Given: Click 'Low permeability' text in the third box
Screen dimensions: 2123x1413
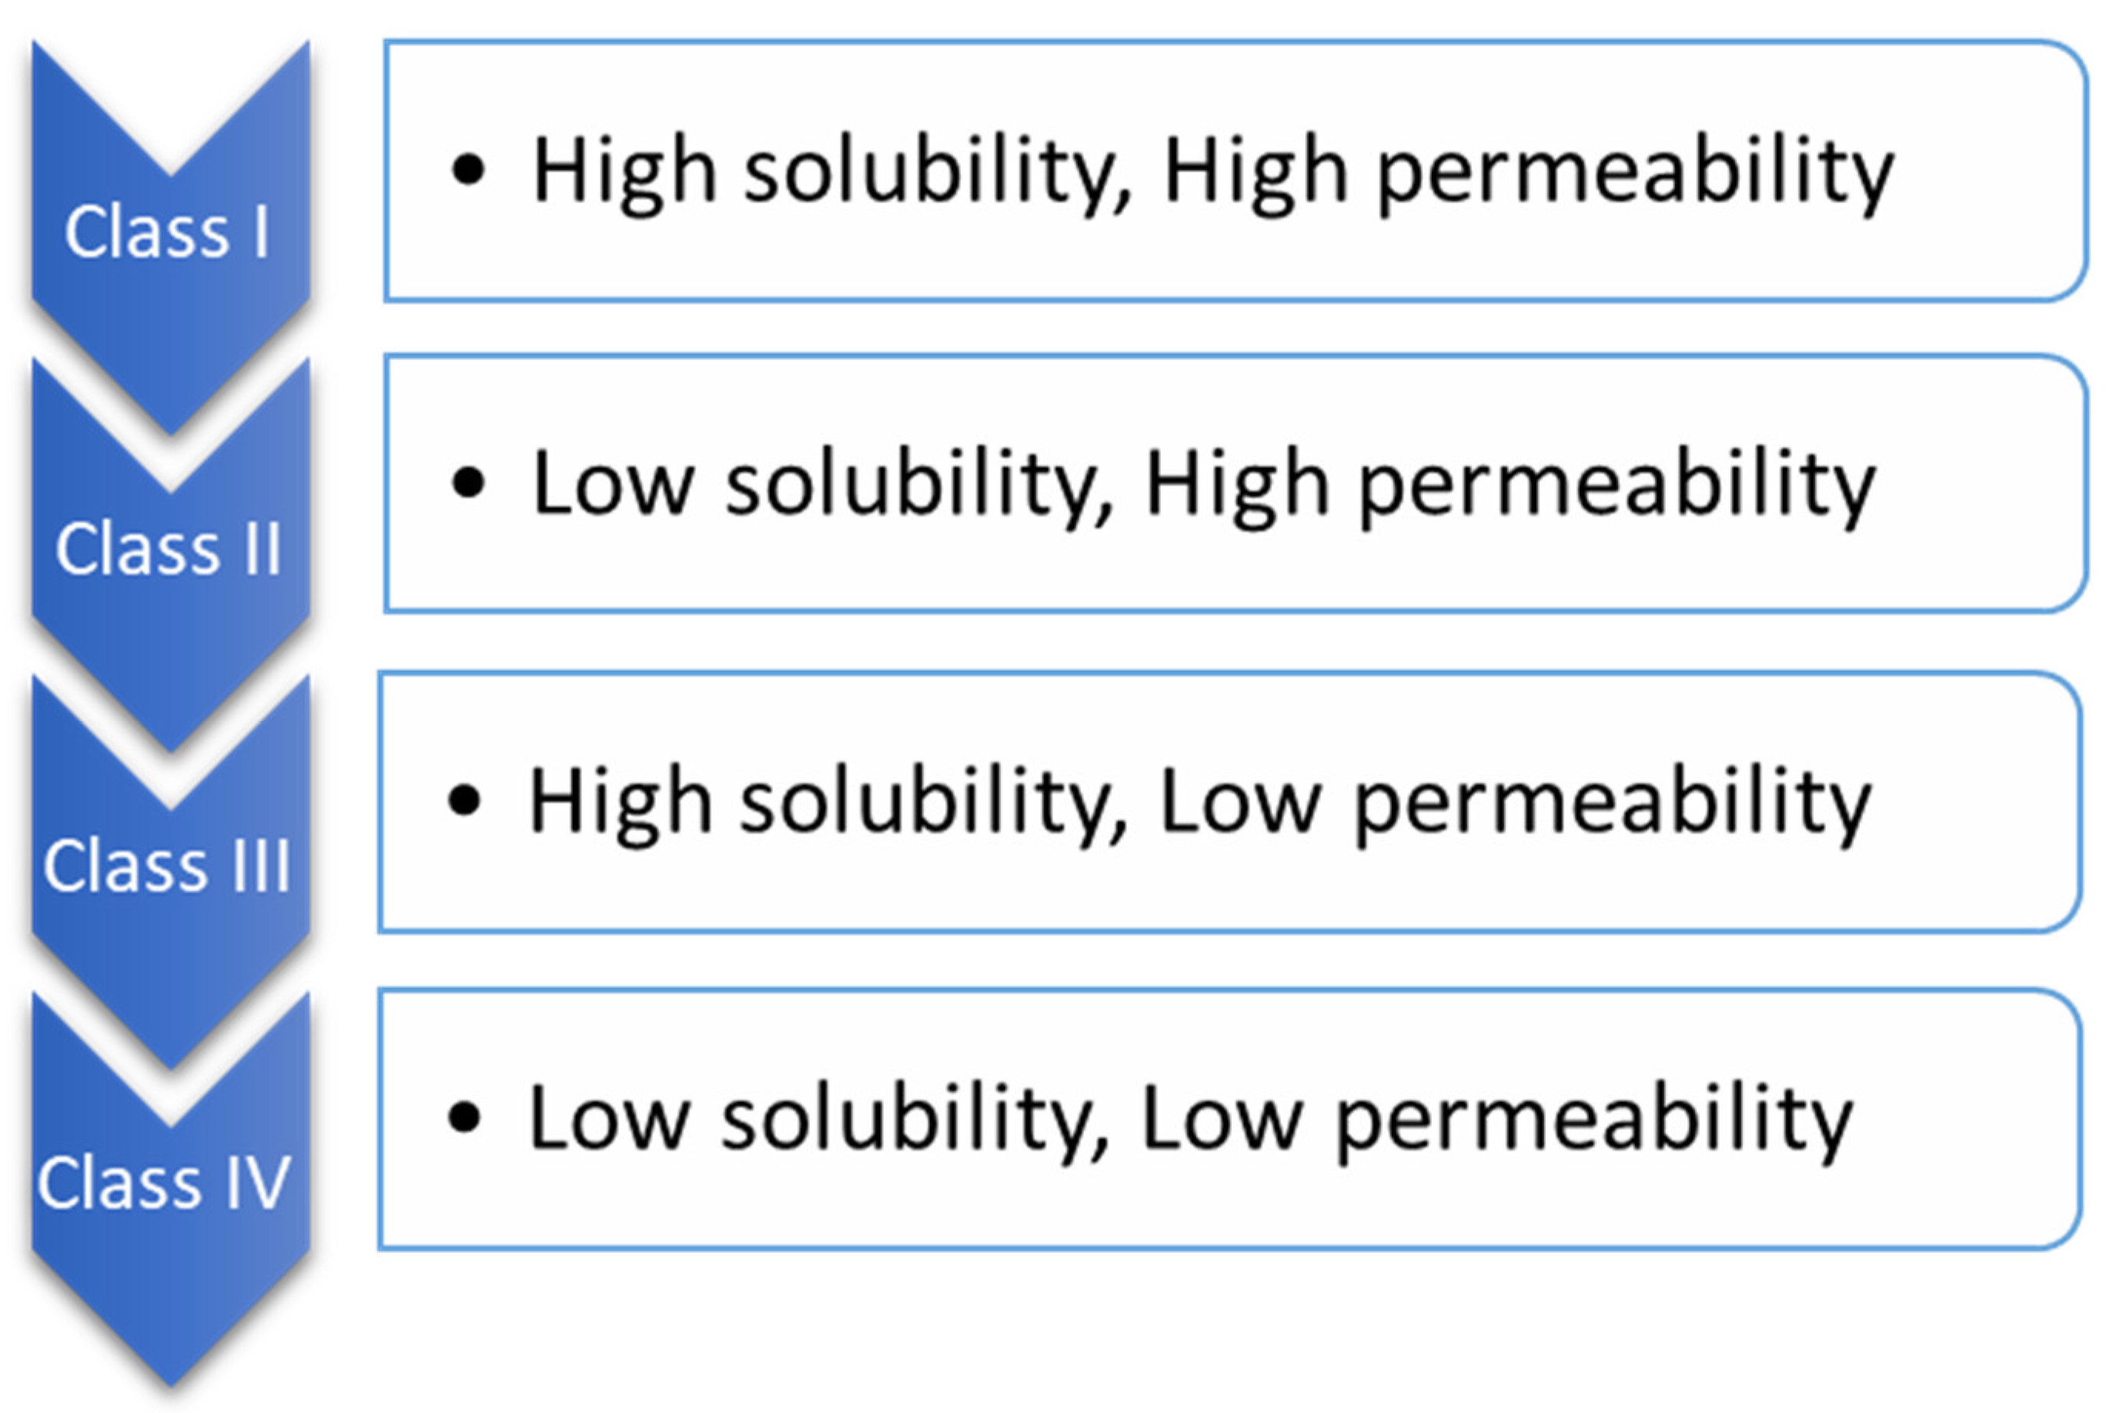Looking at the screenshot, I should (x=1514, y=802).
